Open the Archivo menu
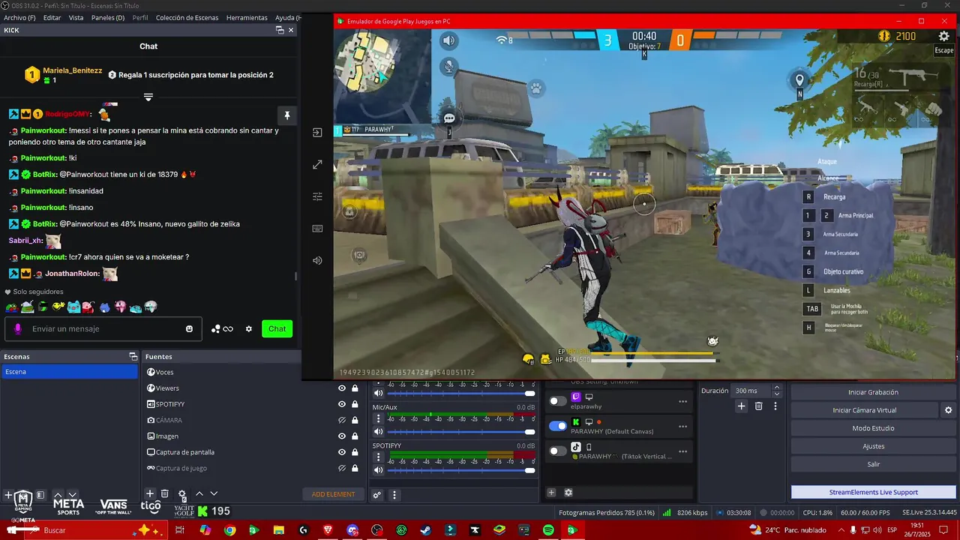This screenshot has height=540, width=960. [19, 17]
